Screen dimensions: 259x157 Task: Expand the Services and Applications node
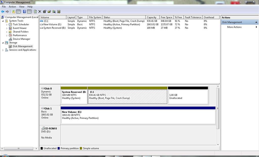click(3, 50)
